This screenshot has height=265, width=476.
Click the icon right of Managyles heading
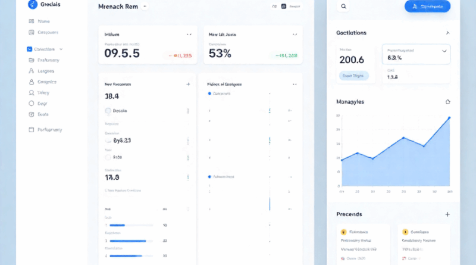[448, 102]
